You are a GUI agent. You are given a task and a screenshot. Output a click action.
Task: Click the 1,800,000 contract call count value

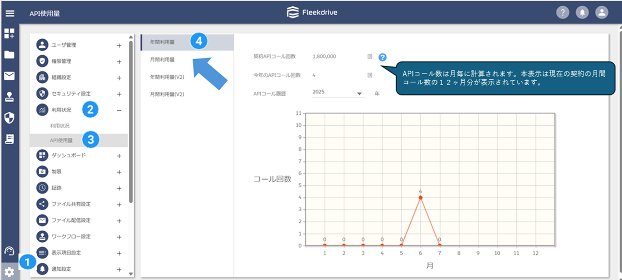click(x=324, y=57)
